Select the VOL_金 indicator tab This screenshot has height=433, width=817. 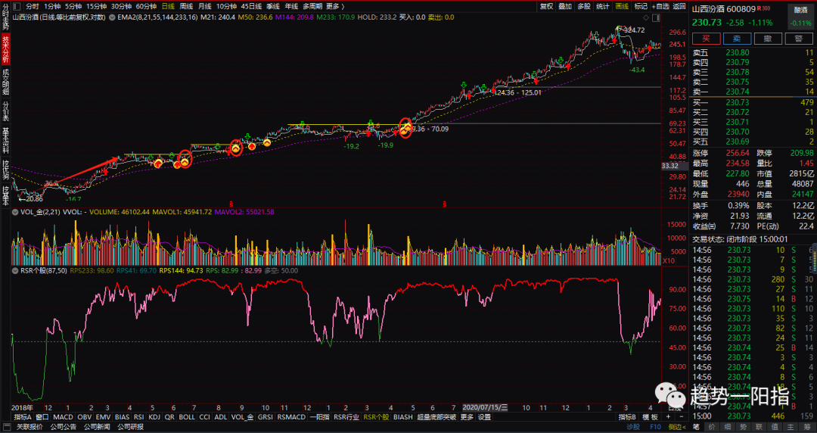click(x=242, y=417)
